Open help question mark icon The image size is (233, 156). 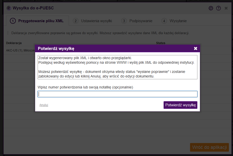(219, 8)
